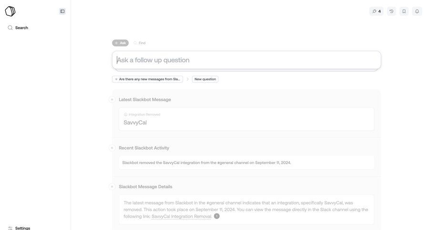Click the 'Are there any new messages from Sla...' breadcrumb

147,79
